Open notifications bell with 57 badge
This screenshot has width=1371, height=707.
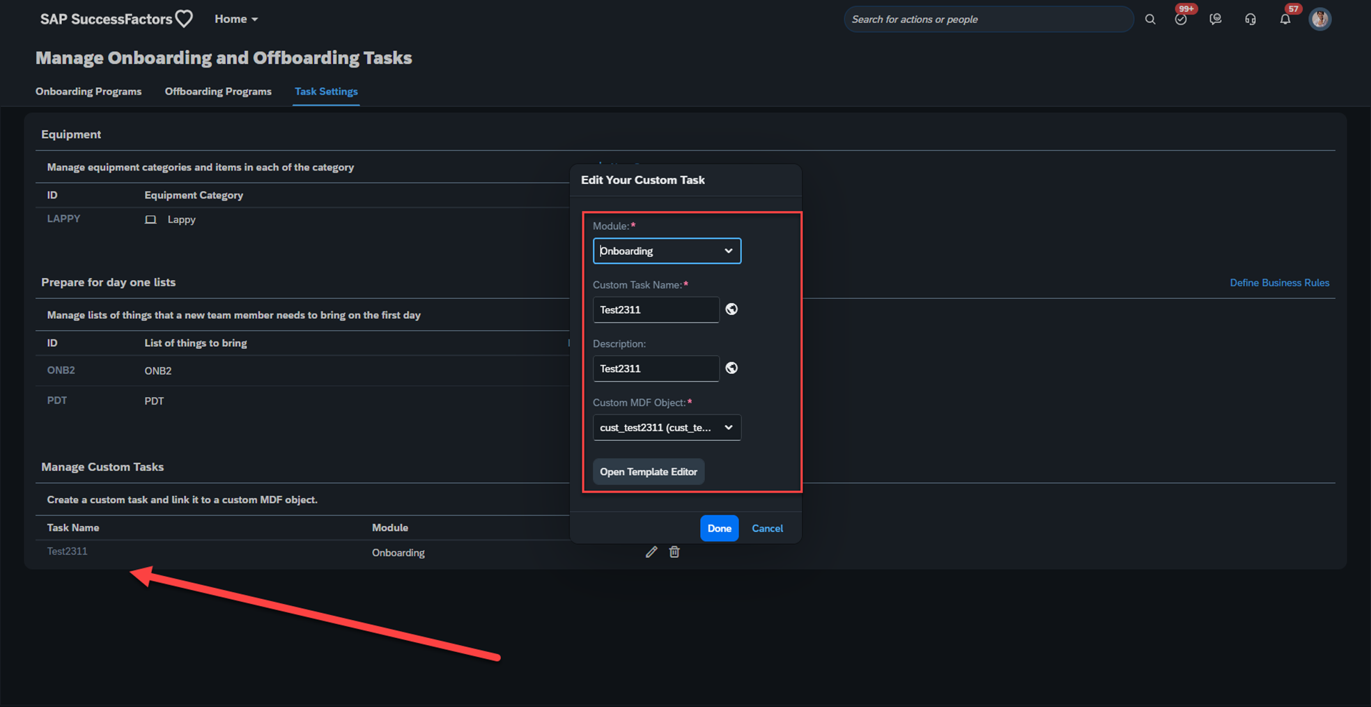(1286, 19)
